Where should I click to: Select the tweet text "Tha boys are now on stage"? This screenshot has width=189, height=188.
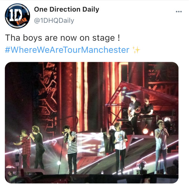(60, 38)
